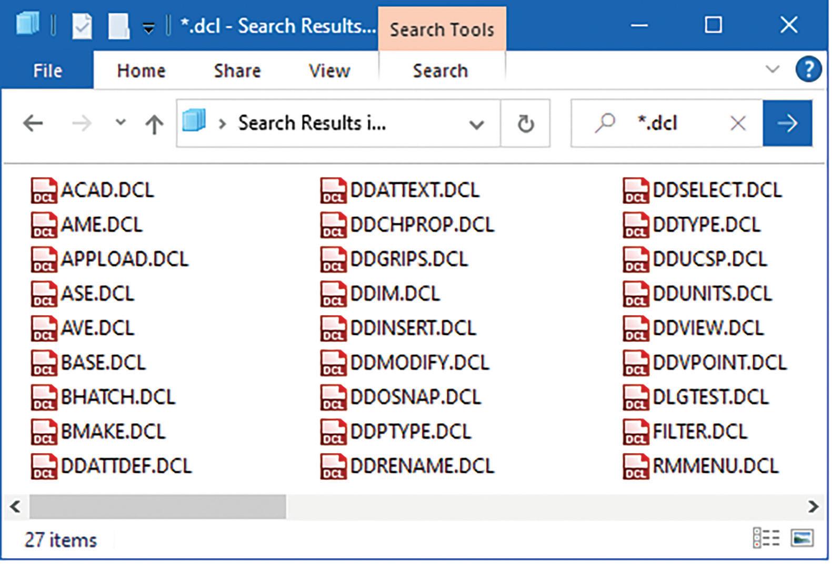Select the DDTYPE.DCL file name
This screenshot has height=565, width=832.
pos(707,225)
